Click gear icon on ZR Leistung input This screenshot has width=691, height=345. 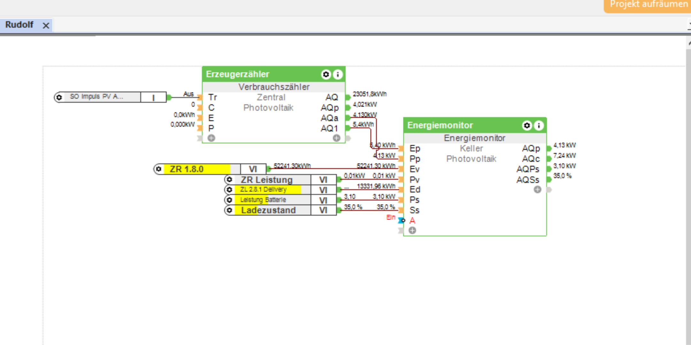229,180
